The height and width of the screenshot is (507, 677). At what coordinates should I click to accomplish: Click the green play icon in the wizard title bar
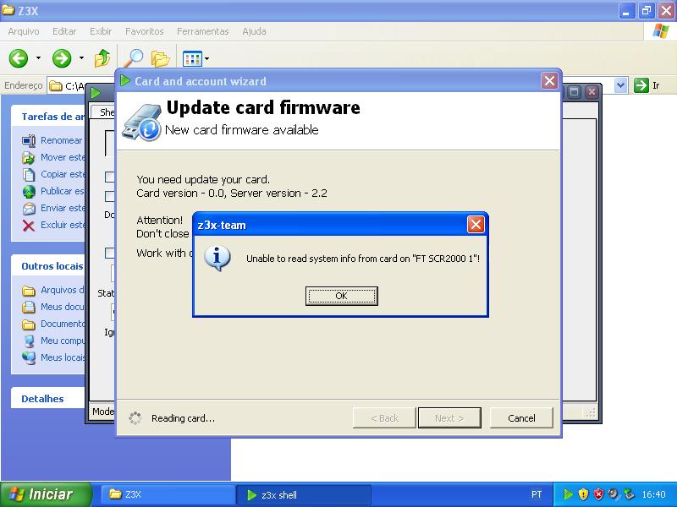(124, 80)
